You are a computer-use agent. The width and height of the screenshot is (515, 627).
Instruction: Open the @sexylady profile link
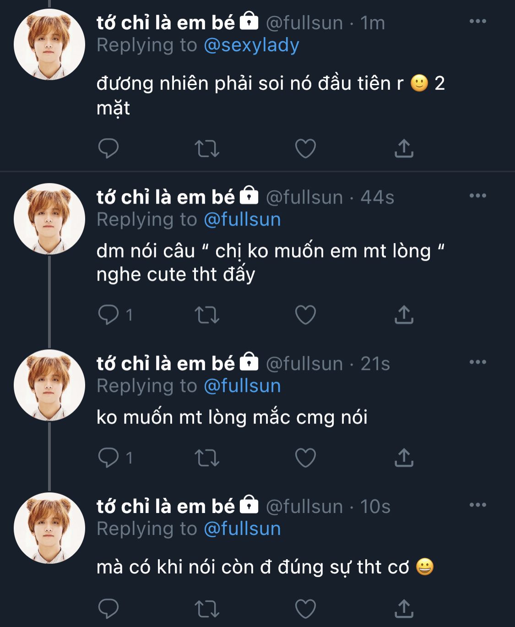click(x=251, y=45)
